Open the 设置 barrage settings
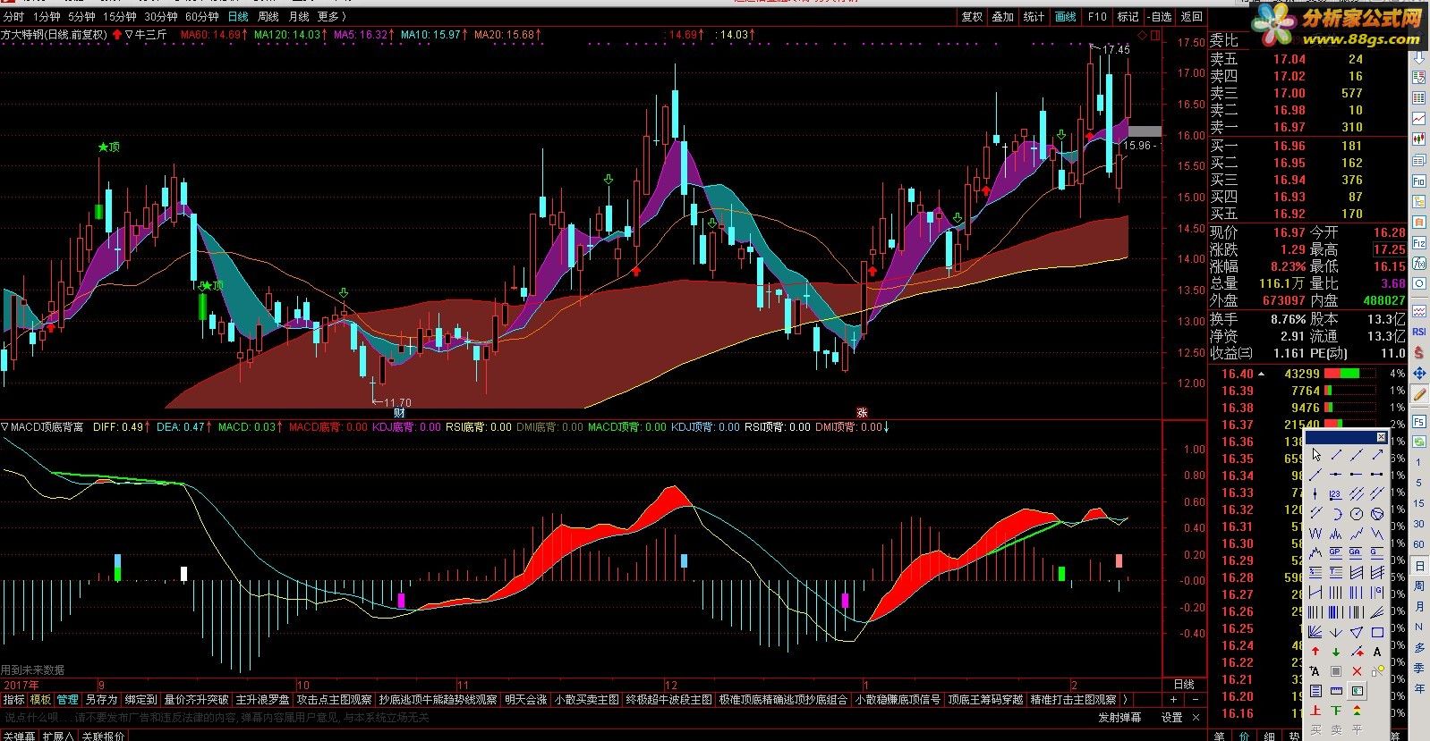1430x741 pixels. pyautogui.click(x=1172, y=717)
